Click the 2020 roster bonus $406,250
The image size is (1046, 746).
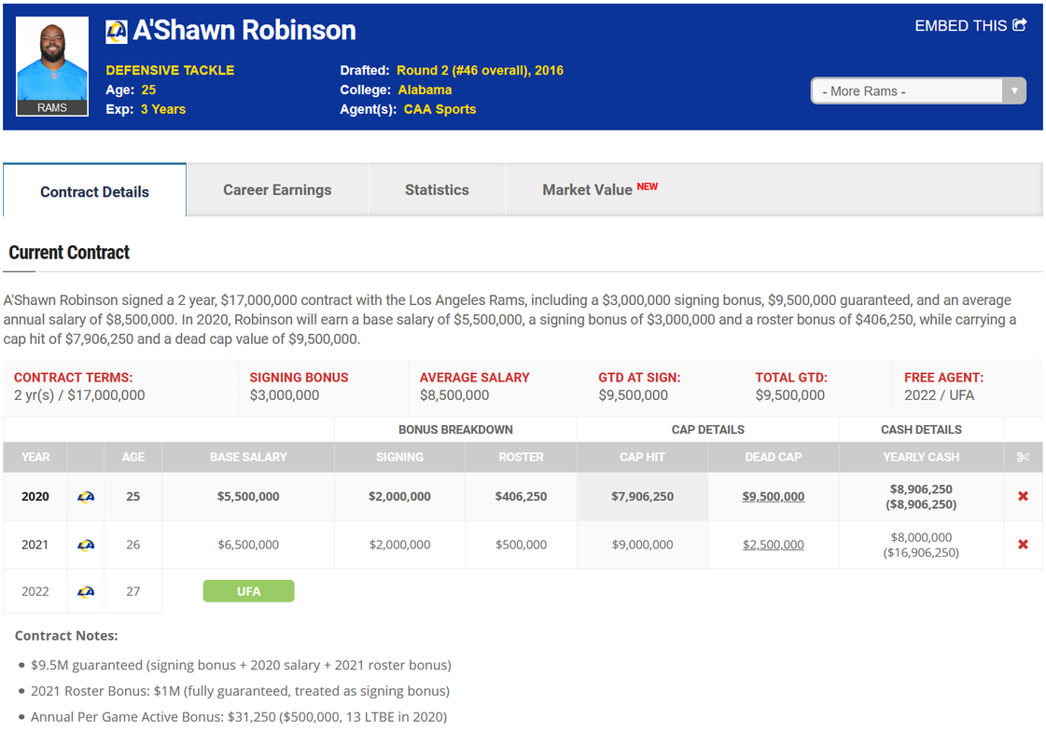[521, 497]
